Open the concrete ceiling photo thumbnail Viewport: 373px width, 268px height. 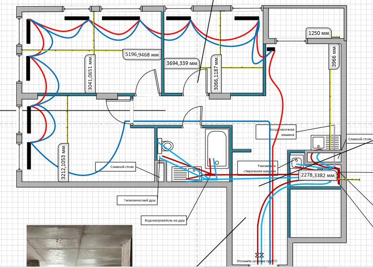pyautogui.click(x=79, y=246)
